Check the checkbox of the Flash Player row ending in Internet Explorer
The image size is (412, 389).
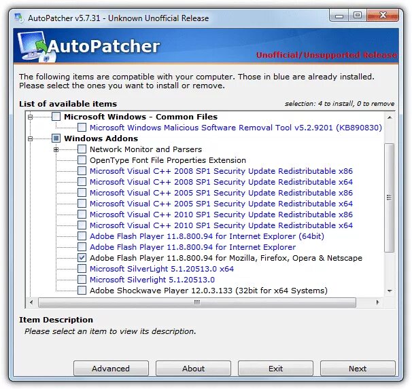(x=82, y=247)
